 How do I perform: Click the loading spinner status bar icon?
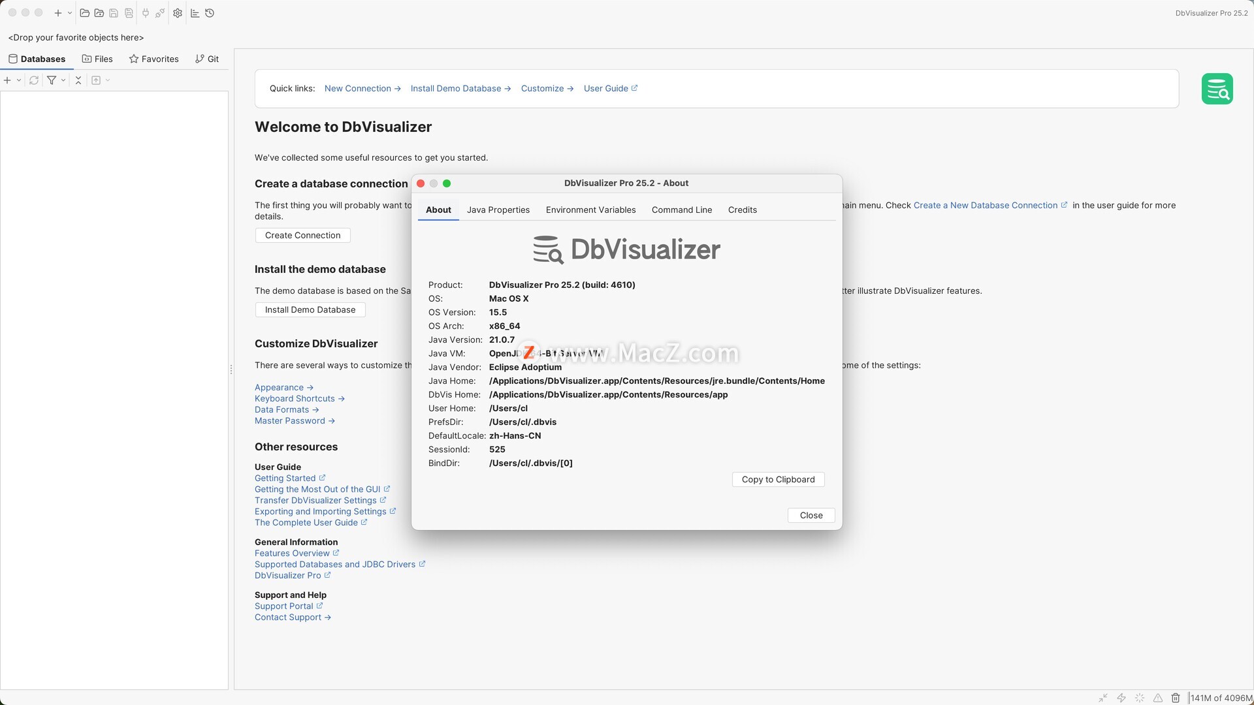click(1140, 698)
